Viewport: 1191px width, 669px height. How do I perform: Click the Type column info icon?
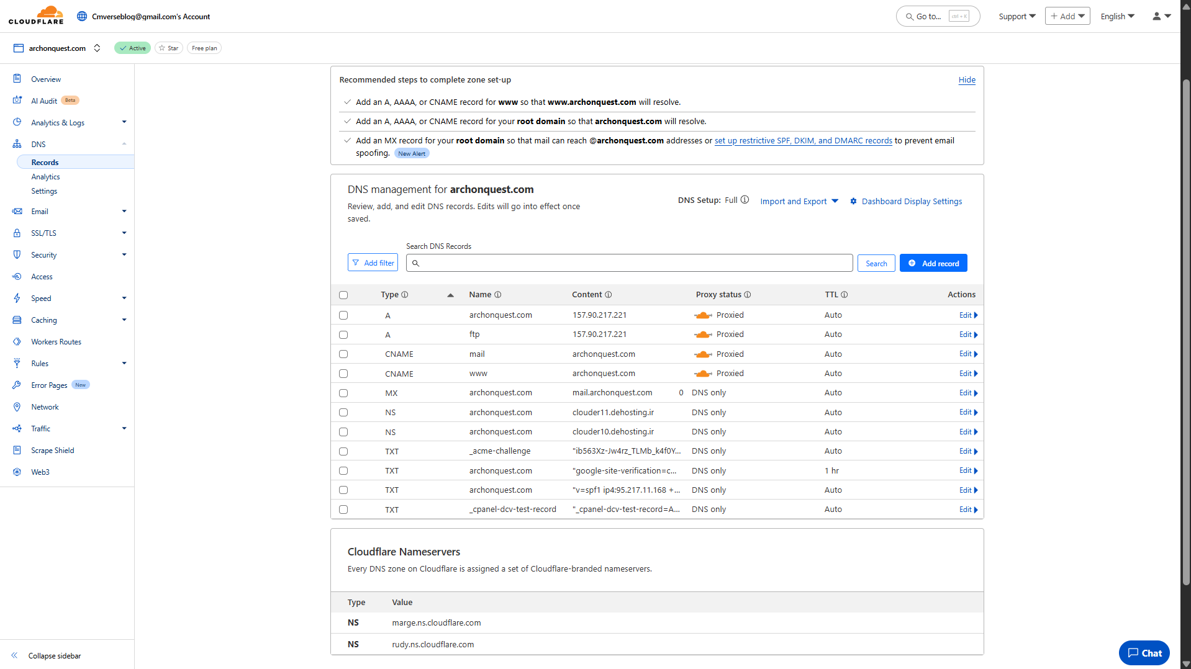click(405, 295)
